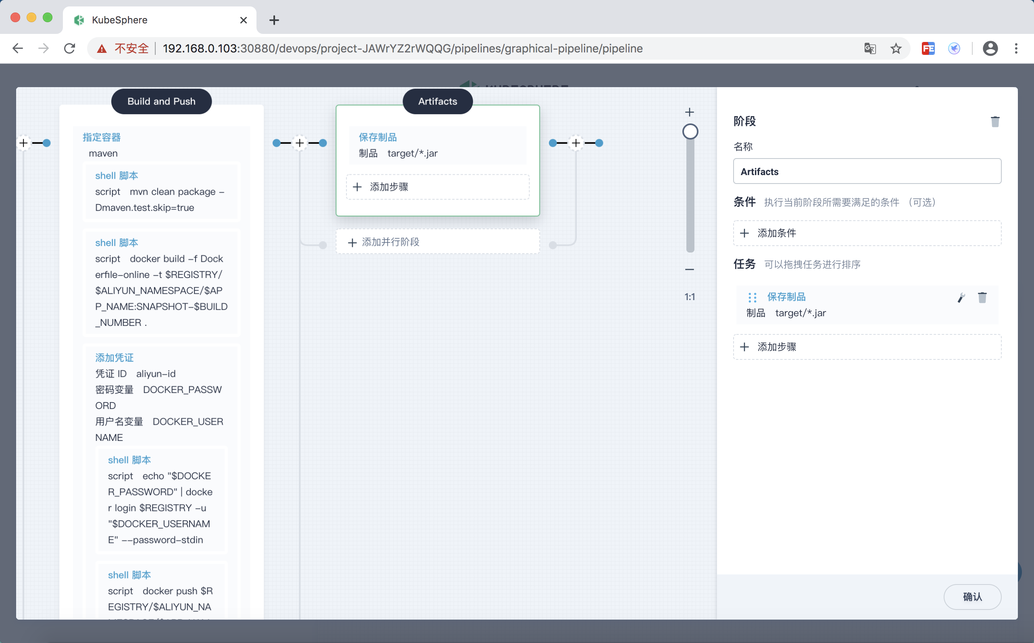Viewport: 1034px width, 643px height.
Task: Add a step inside the Artifacts stage card
Action: coord(438,187)
